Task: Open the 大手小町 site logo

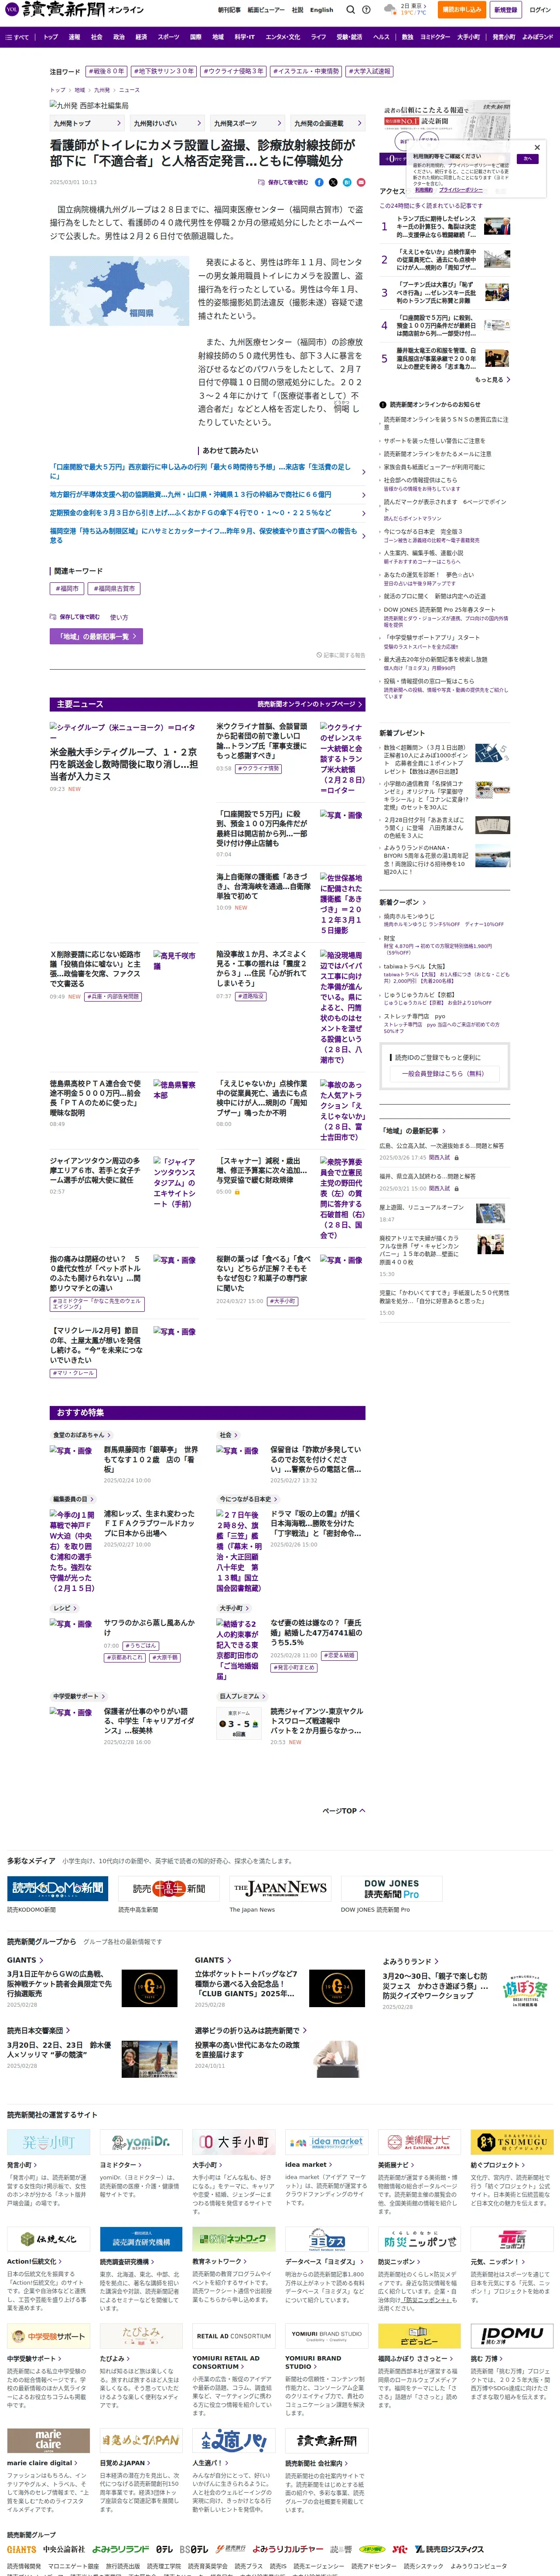Action: click(234, 2142)
